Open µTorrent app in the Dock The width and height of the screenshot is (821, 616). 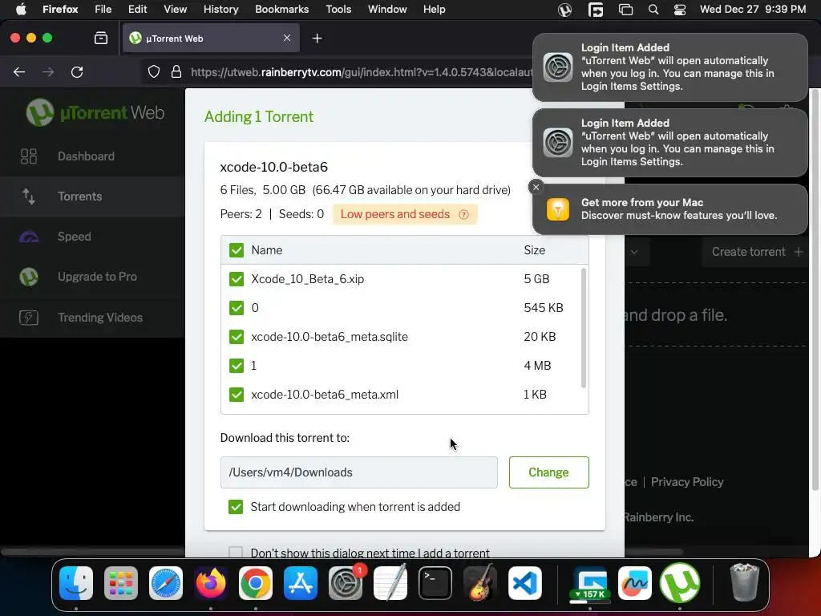point(680,583)
